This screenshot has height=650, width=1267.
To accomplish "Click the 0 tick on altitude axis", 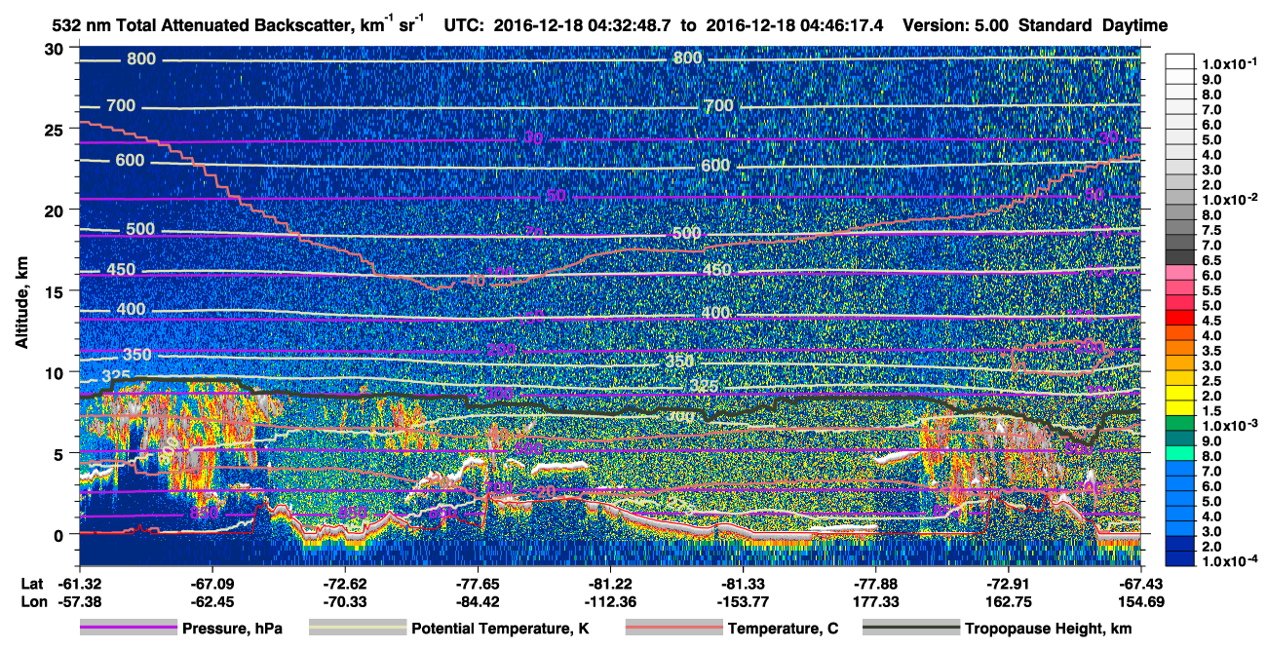I will click(60, 534).
